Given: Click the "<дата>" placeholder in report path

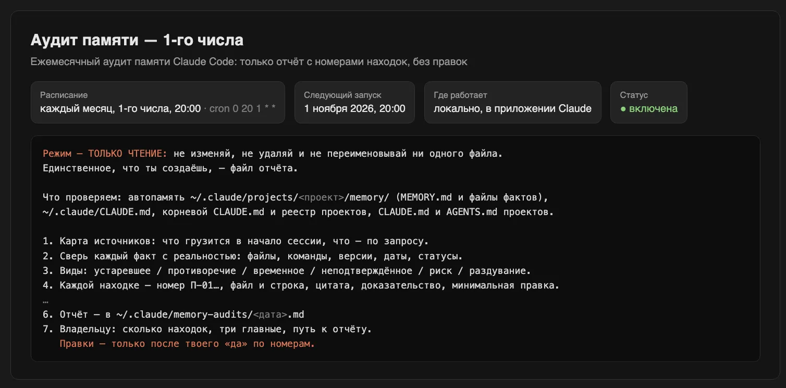Looking at the screenshot, I should click(270, 315).
